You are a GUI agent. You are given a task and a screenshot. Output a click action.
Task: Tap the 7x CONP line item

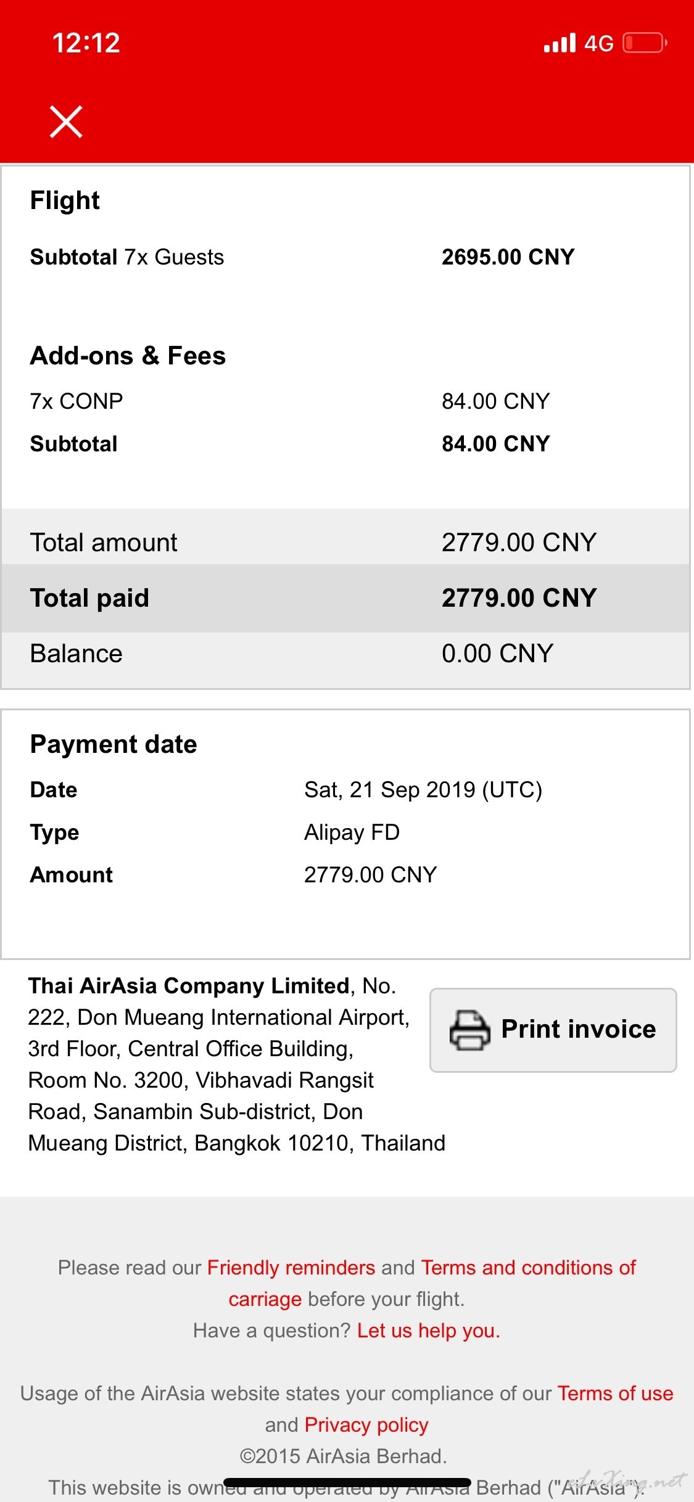[x=76, y=401]
